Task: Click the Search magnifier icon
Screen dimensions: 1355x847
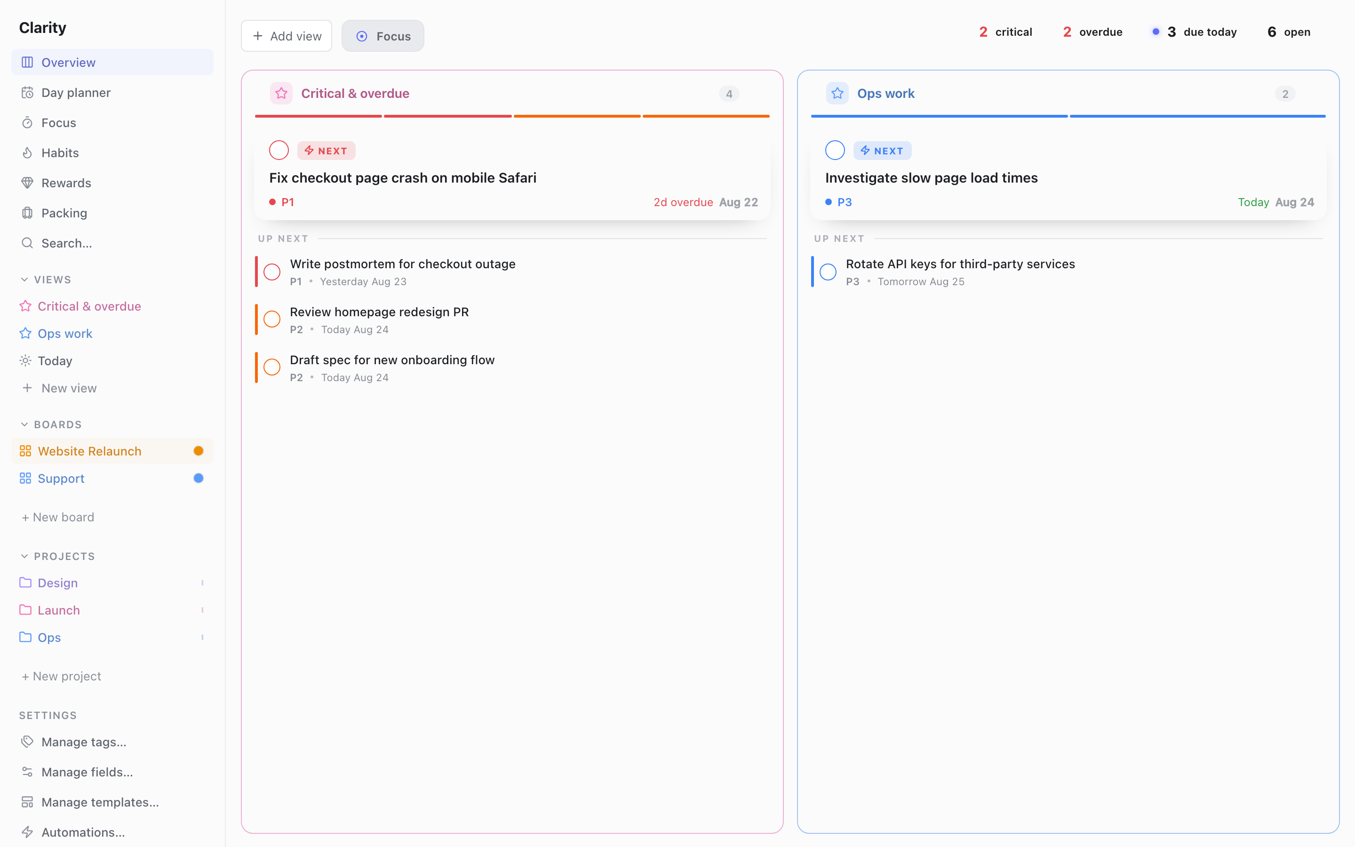Action: click(27, 243)
